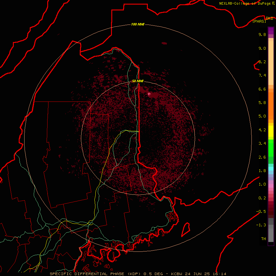Image resolution: width=276 pixels, height=276 pixels.
Task: Click the 100 NMI range ring label
Action: point(138,24)
